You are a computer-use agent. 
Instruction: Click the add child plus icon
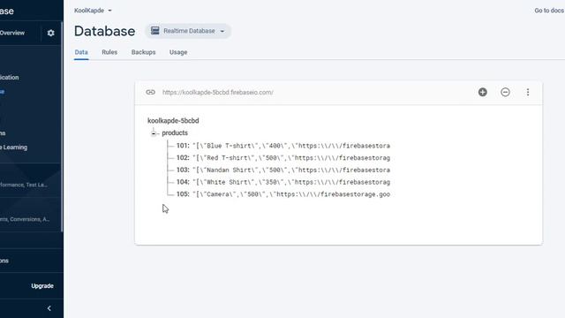pos(483,92)
